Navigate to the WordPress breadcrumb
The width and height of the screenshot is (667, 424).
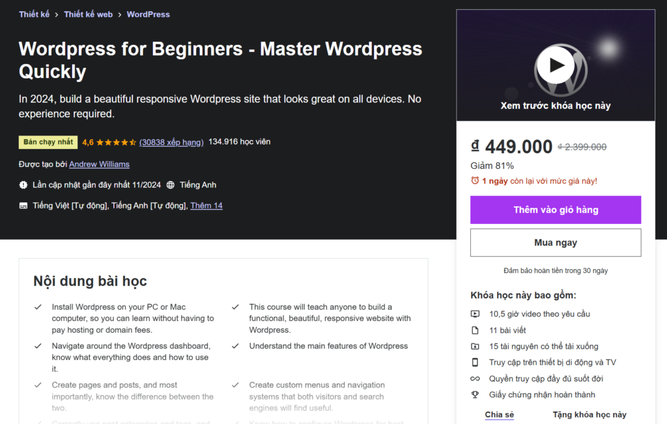point(148,14)
